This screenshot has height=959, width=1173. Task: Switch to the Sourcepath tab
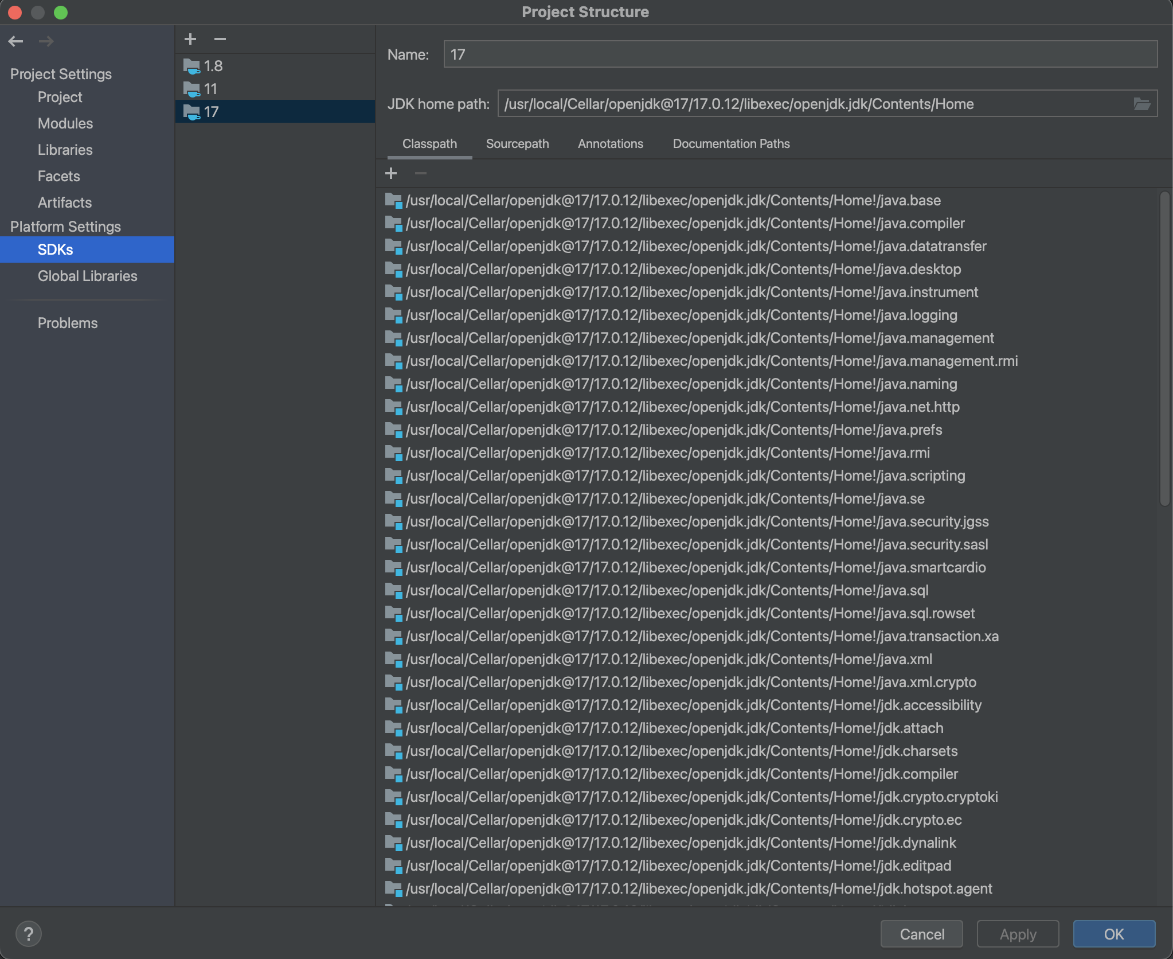coord(517,143)
